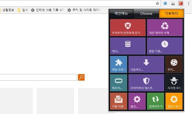Launch 시크릿 모드 spy tile
Viewport: 192px width, 114px height.
174,83
